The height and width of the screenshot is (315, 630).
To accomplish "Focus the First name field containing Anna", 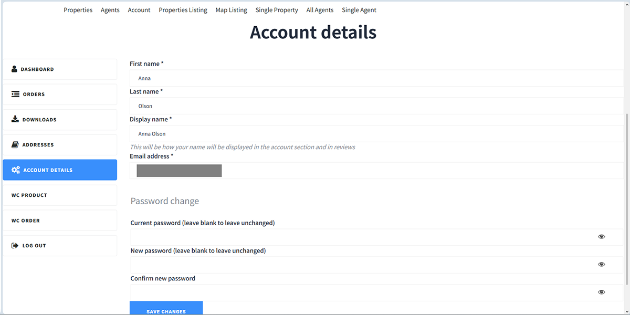I will [377, 78].
